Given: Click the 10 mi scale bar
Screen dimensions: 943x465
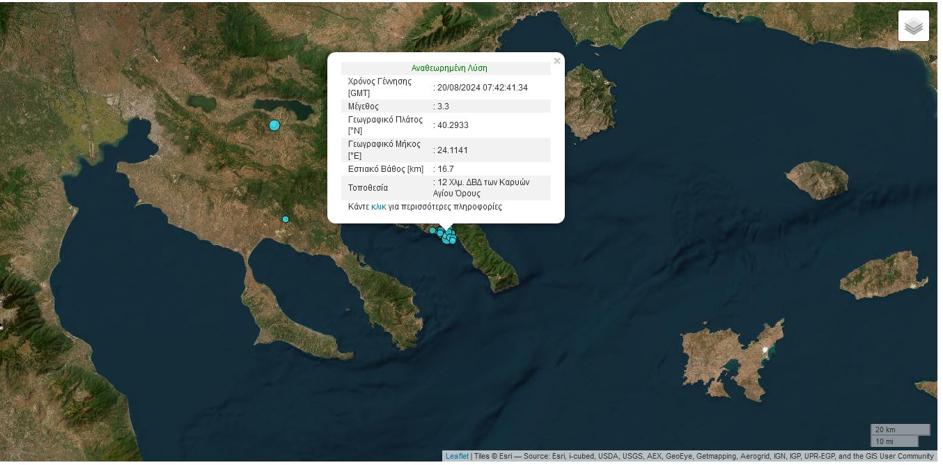Looking at the screenshot, I should point(894,441).
